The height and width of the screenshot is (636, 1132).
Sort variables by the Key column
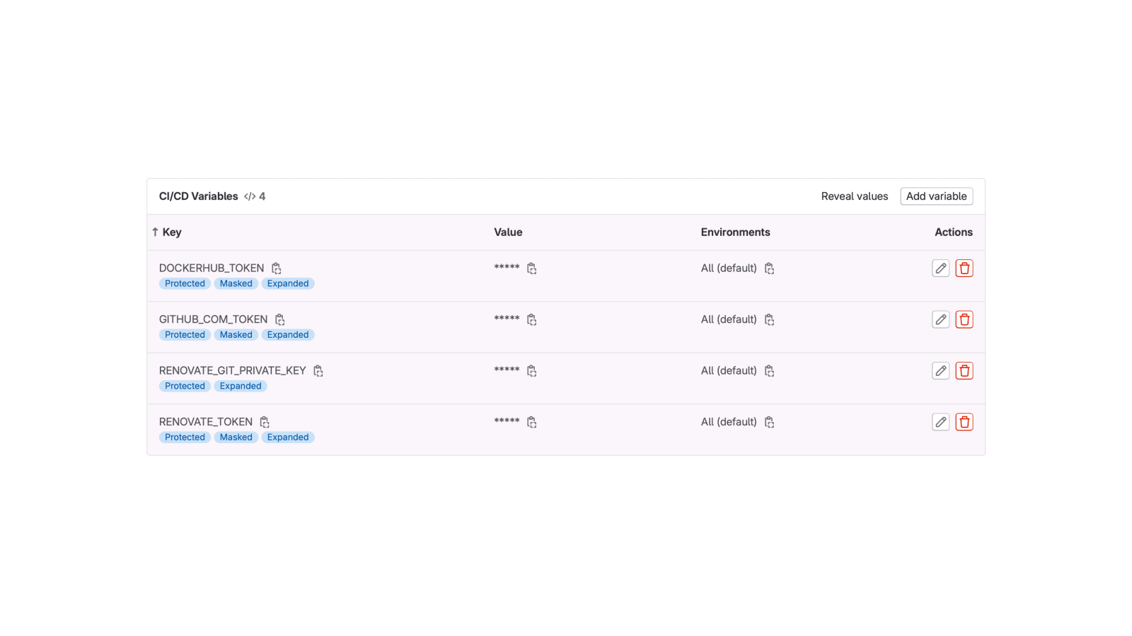[x=167, y=232]
